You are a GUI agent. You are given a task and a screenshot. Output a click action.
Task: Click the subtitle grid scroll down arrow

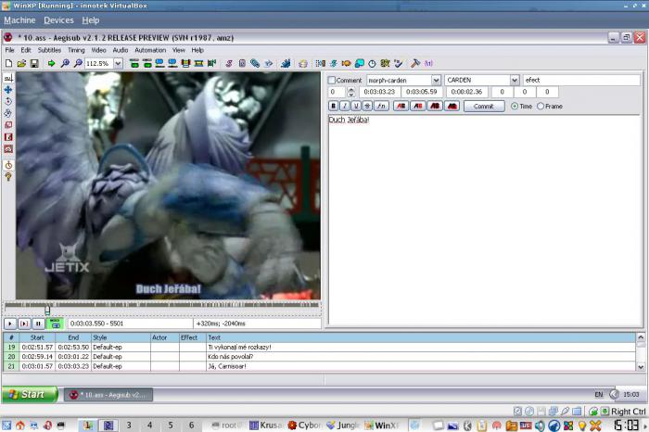click(x=641, y=366)
